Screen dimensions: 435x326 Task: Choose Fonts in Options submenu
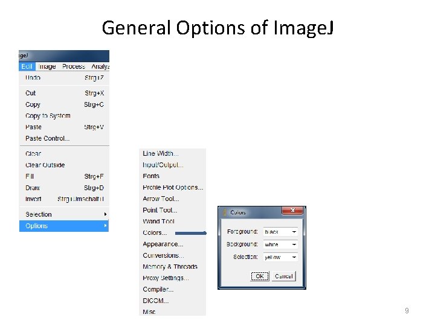point(172,176)
